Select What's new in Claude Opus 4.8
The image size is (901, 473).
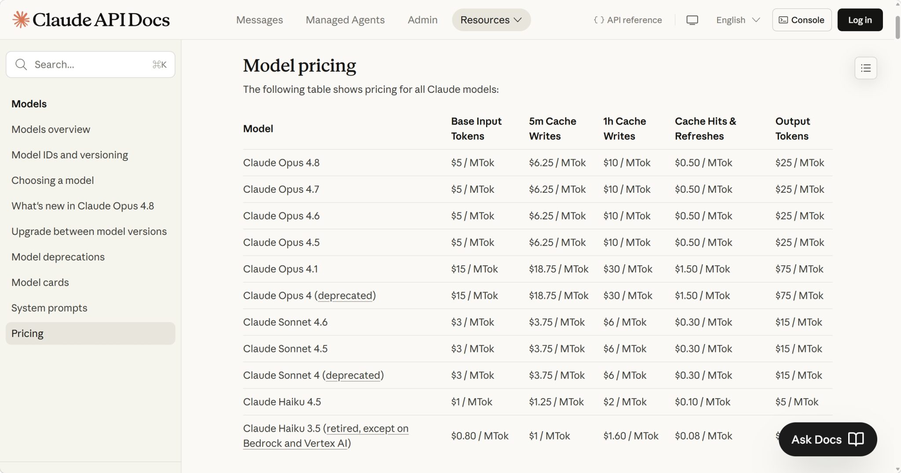[x=83, y=206]
